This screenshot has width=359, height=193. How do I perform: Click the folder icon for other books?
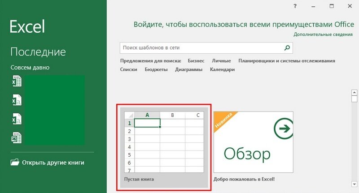[15, 163]
